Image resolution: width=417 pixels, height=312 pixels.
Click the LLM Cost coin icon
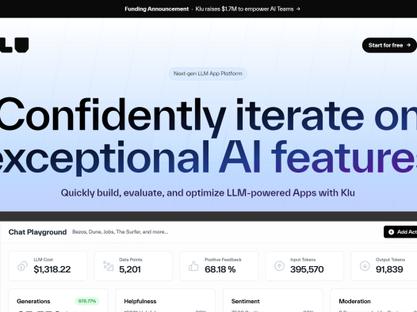pyautogui.click(x=23, y=266)
